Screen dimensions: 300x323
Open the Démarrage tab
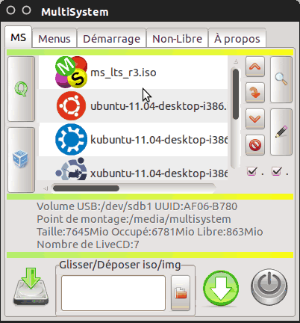click(x=111, y=38)
